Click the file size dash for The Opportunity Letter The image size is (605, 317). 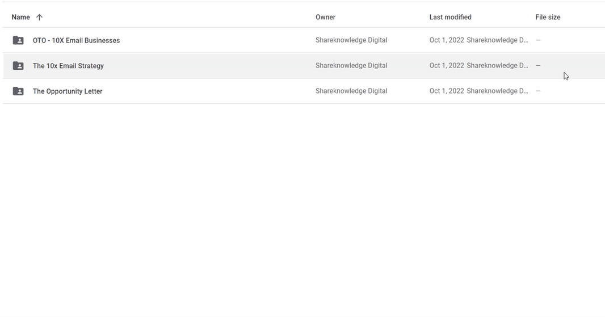[x=538, y=91]
